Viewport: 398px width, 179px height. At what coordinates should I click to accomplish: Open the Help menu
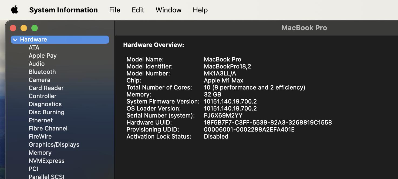coord(200,10)
